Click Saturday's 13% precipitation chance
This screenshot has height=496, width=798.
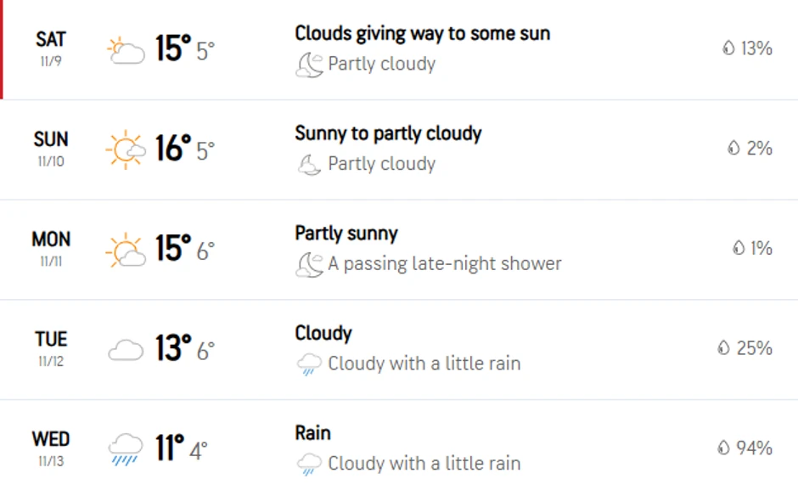click(756, 48)
